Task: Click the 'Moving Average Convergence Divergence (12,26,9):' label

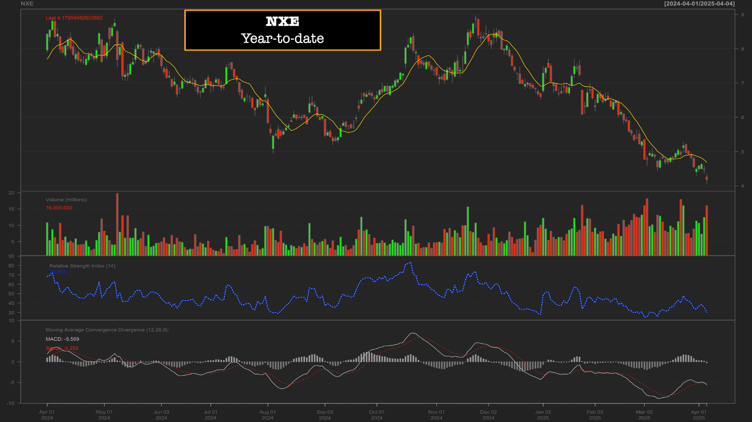Action: coord(107,329)
